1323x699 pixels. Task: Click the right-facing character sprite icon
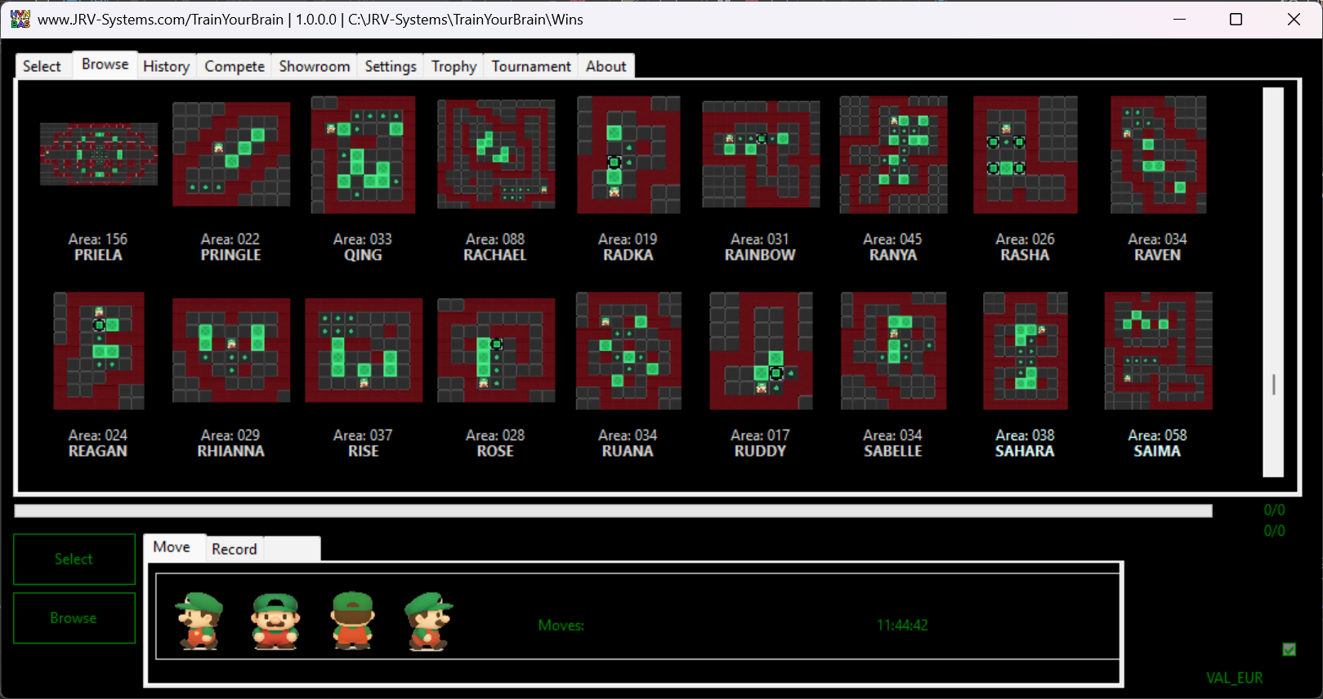(428, 621)
